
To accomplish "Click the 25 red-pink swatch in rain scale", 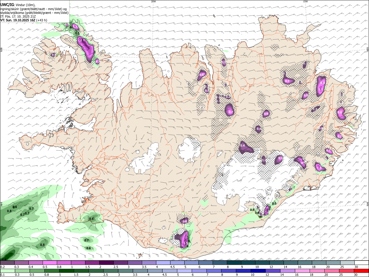I will [x=346, y=271].
